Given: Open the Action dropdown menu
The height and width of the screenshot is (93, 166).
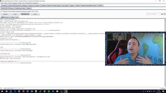Looking at the screenshot, I should [x=35, y=14].
